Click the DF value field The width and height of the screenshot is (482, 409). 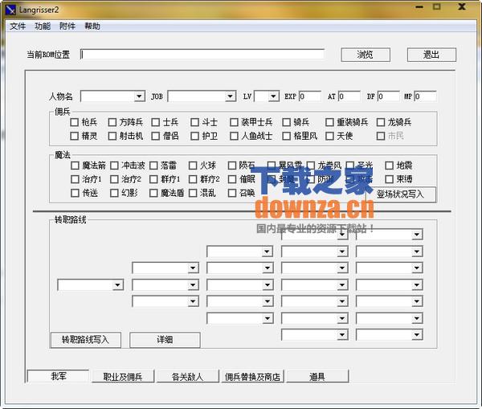[x=389, y=96]
